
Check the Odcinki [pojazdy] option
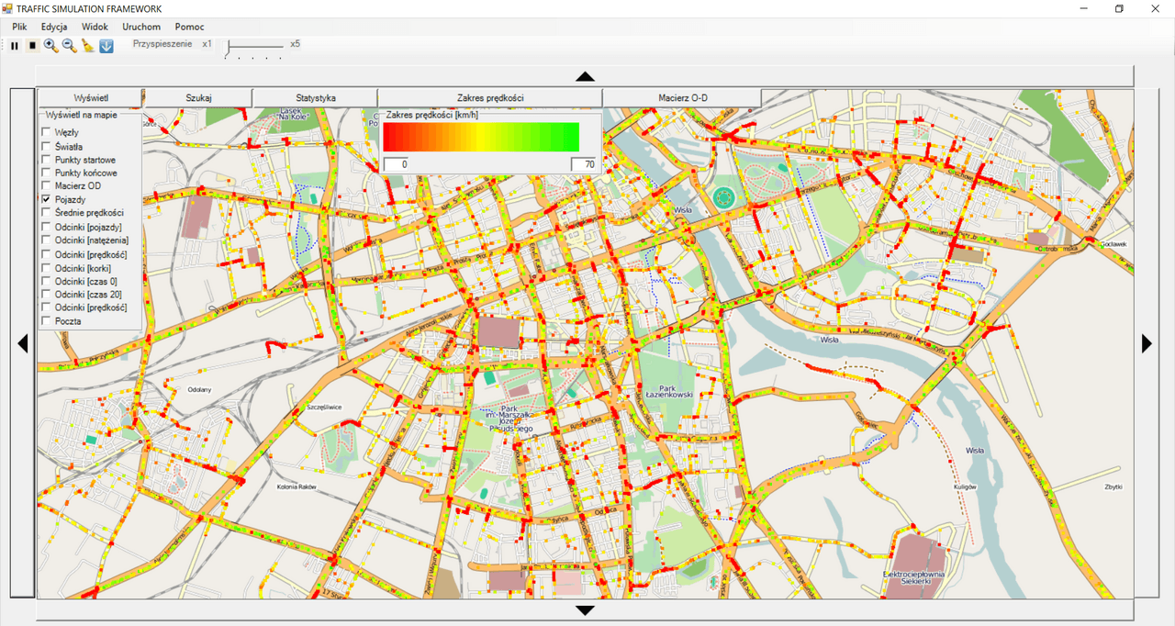click(46, 227)
